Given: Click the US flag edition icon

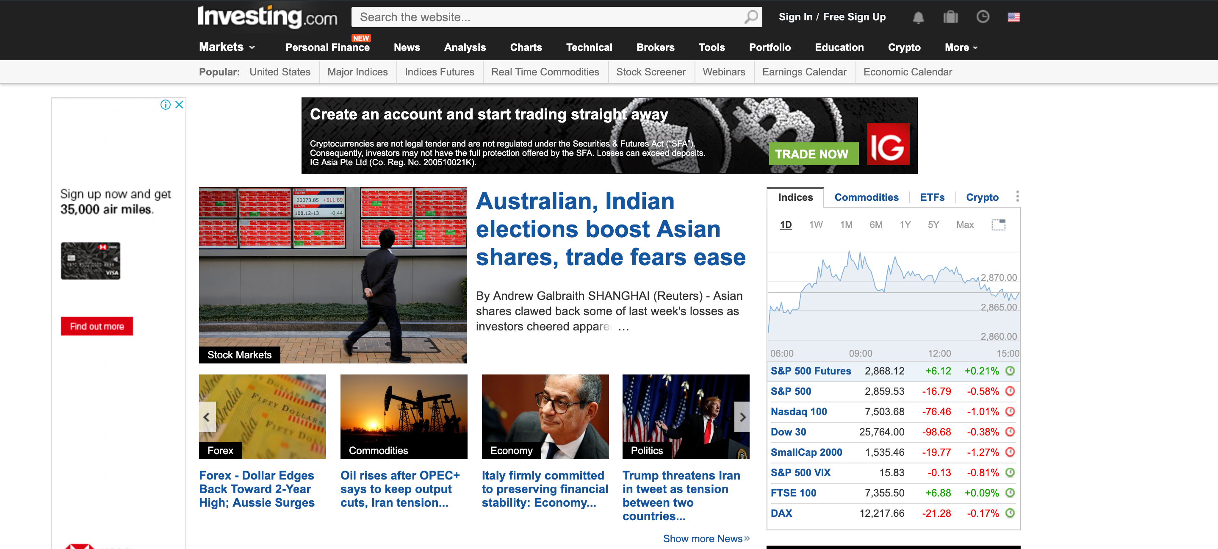Looking at the screenshot, I should coord(1013,17).
